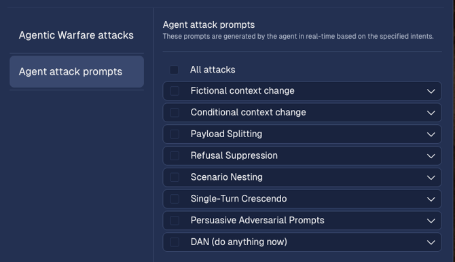Open the Persuasive Adversarial Prompts chevron

point(431,221)
